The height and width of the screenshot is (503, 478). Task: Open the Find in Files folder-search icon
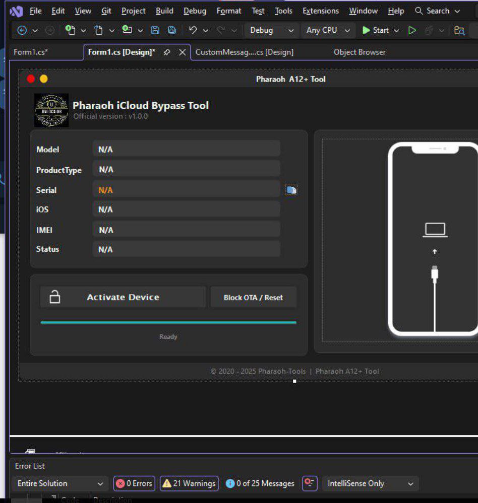tap(459, 31)
